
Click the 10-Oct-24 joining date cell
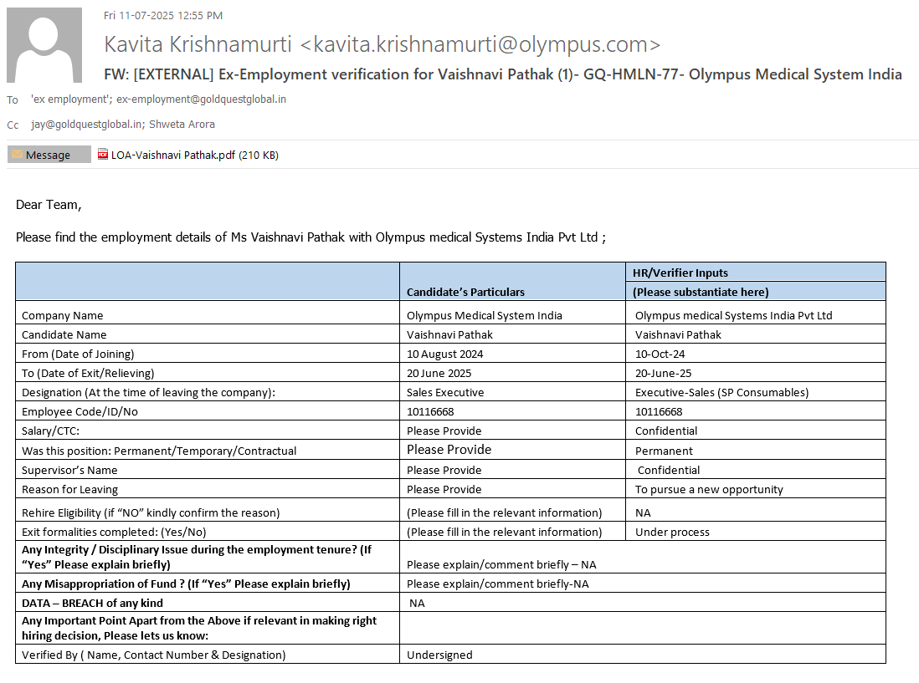point(660,354)
